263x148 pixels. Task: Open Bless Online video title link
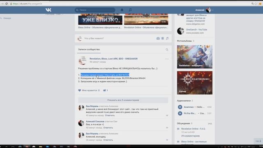[x=100, y=28]
